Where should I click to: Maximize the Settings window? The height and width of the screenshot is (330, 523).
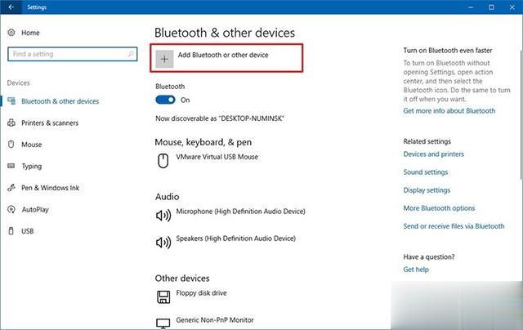[491, 7]
